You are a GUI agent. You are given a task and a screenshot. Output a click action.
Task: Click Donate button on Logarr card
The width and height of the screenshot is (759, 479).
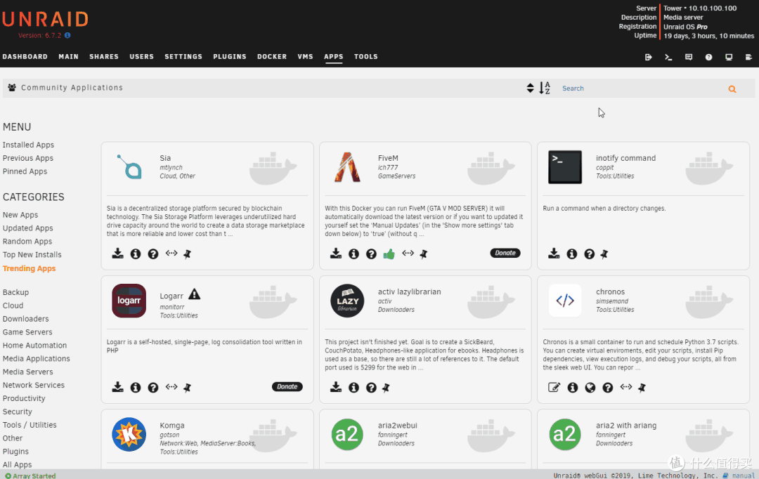[287, 387]
